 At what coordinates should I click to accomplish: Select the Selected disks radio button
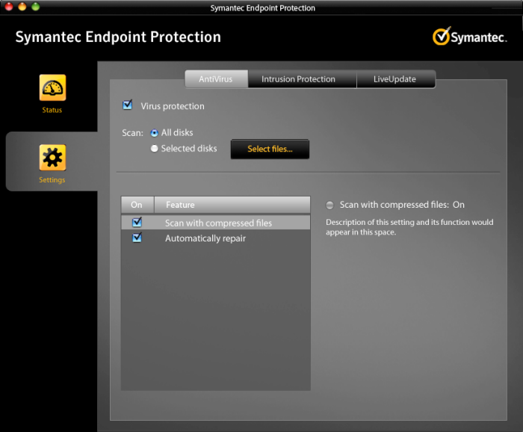click(x=154, y=149)
